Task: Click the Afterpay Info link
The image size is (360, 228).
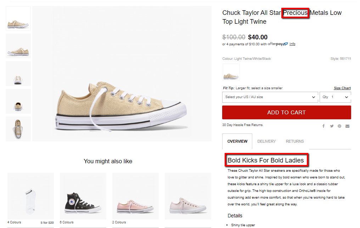Action: (x=292, y=44)
